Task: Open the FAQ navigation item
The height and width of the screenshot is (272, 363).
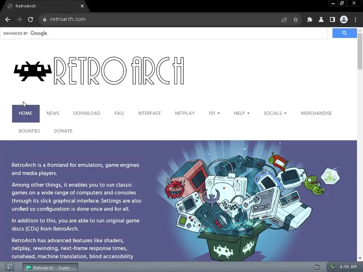Action: pyautogui.click(x=119, y=113)
